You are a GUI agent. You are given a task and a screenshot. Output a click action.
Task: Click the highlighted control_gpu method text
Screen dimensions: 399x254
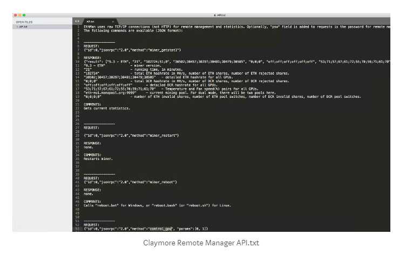161,229
